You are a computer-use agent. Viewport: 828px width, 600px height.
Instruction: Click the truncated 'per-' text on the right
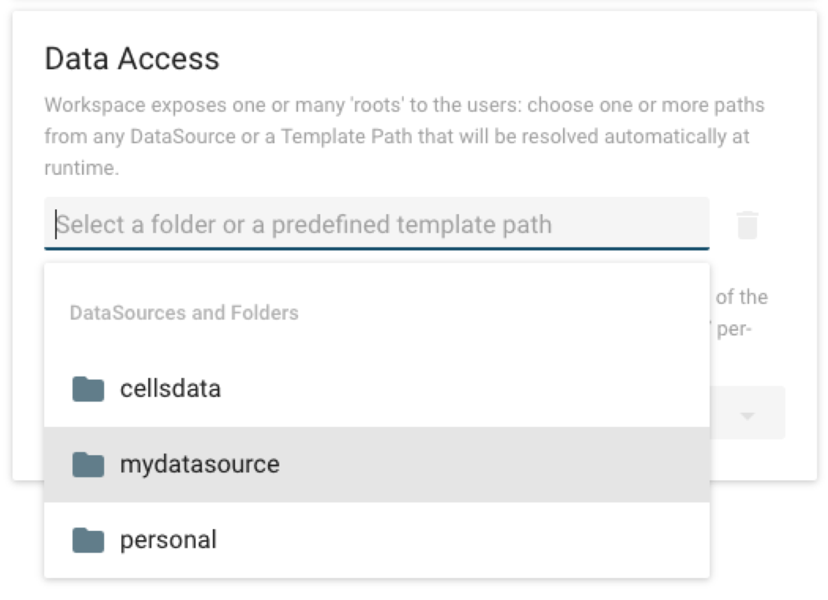tap(734, 330)
